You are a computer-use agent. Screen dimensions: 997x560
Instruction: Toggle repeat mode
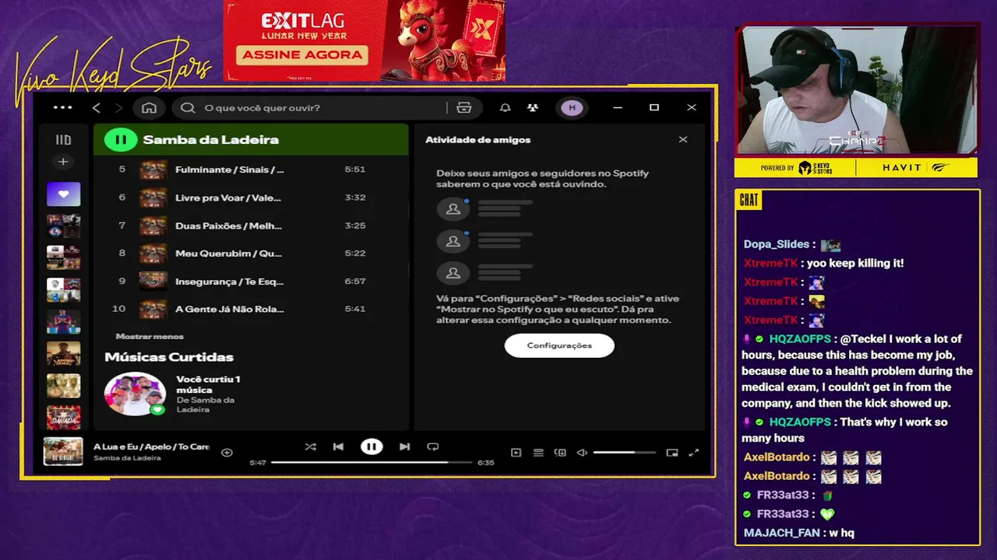tap(433, 446)
